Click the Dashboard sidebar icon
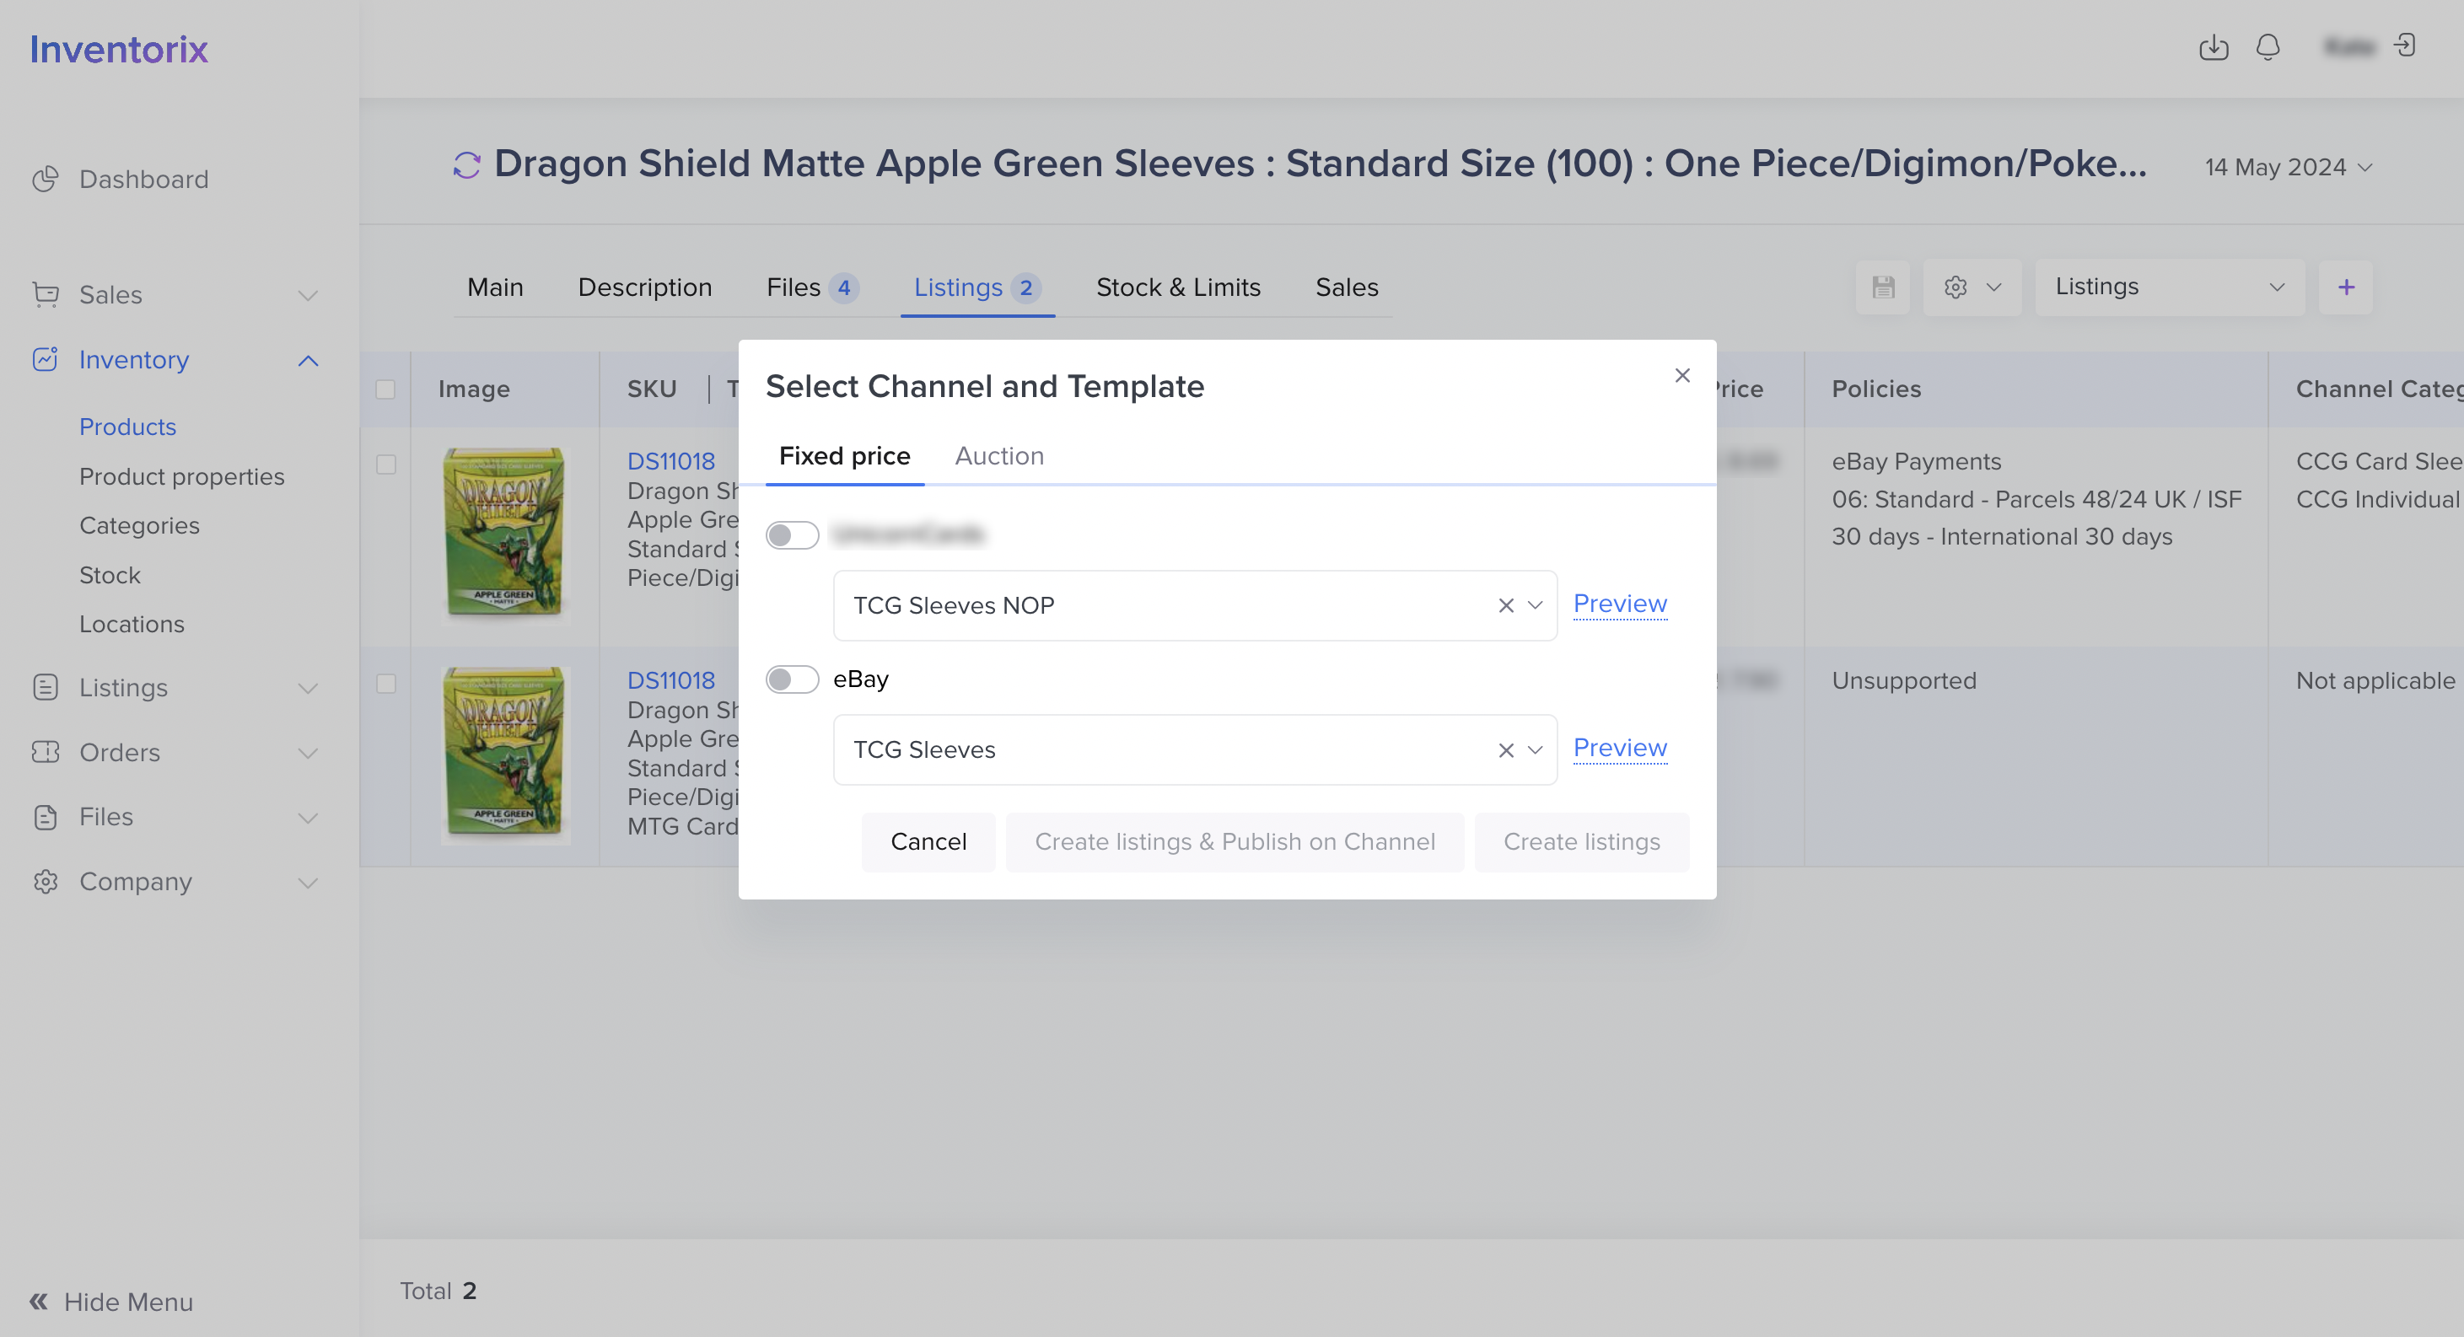Viewport: 2464px width, 1337px height. pos(45,179)
